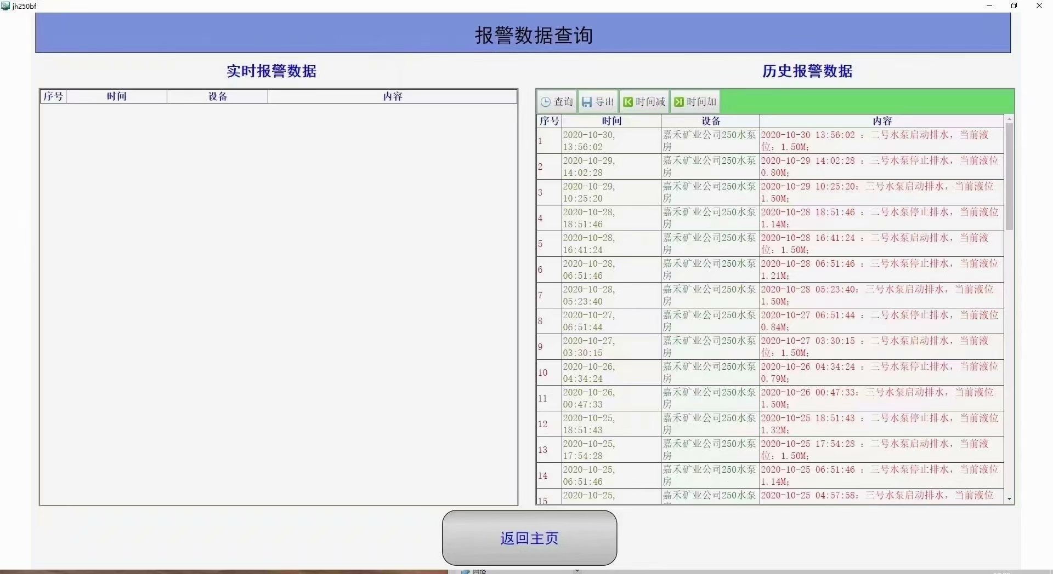This screenshot has height=574, width=1053.
Task: Click the 导出 export save icon
Action: (587, 102)
